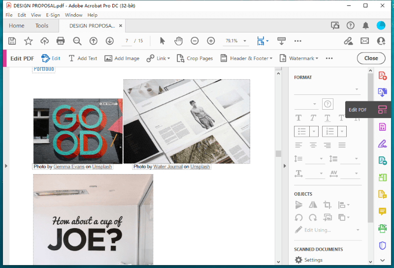Share a link to the file icon

coord(348,41)
